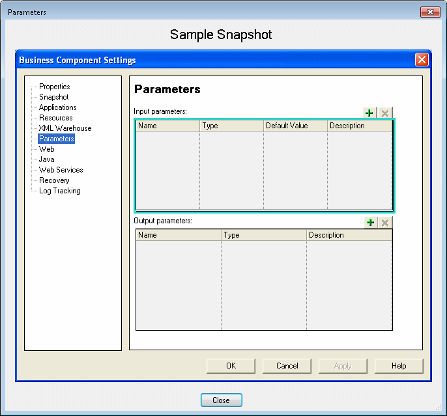Viewport: 447px width, 416px height.
Task: Open Help for component settings
Action: 399,366
